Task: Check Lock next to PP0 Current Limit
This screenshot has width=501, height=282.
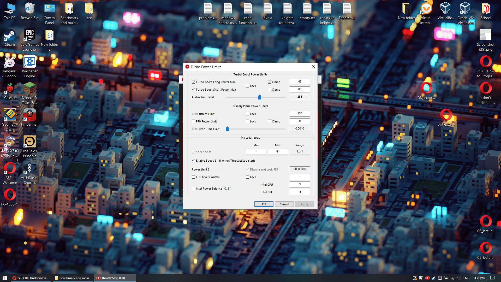Action: point(247,114)
